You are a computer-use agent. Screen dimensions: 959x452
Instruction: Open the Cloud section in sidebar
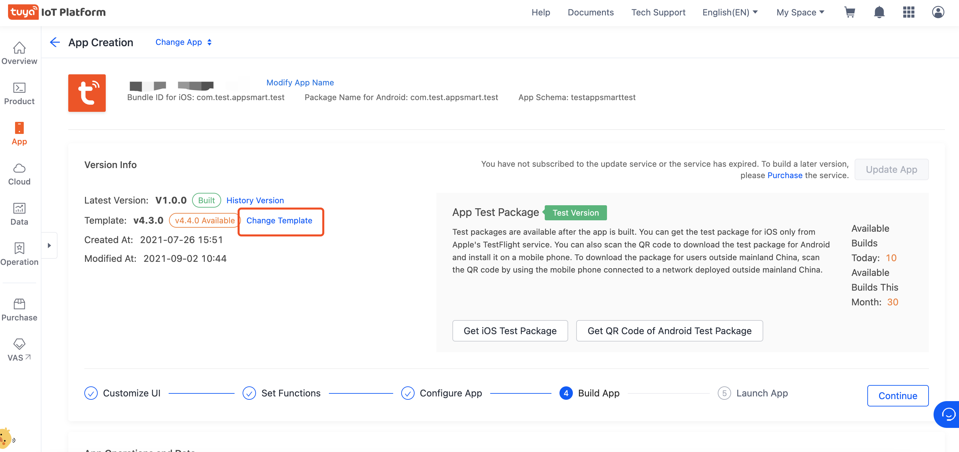(x=19, y=174)
